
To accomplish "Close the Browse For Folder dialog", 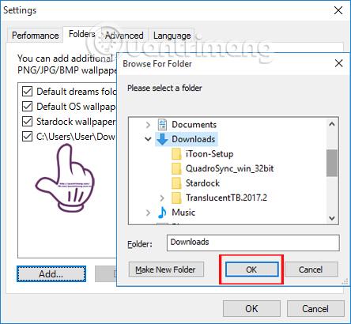I will [x=338, y=63].
